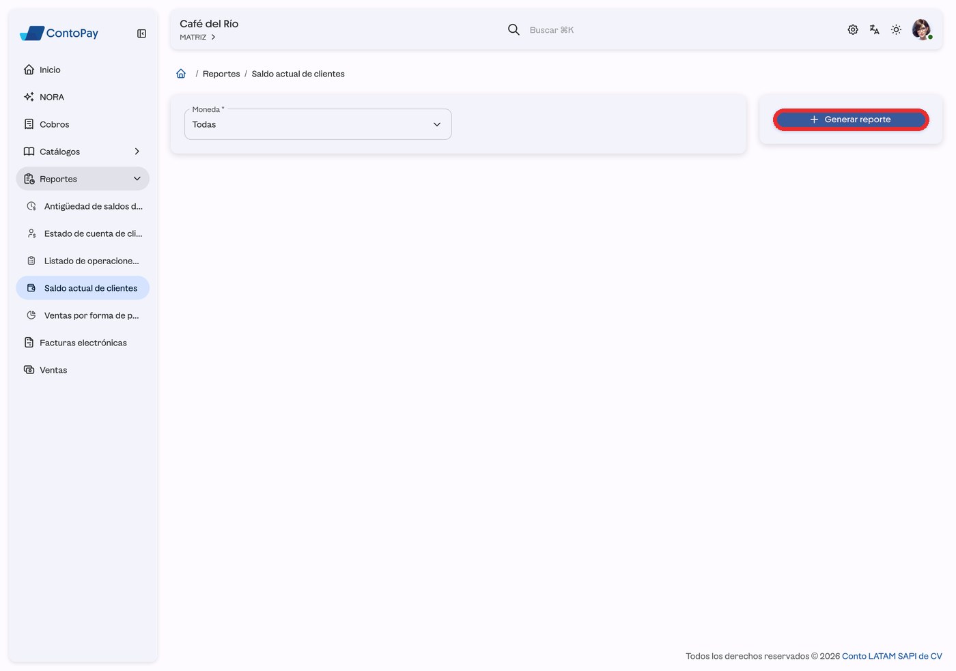Open NORA assistant in sidebar
The width and height of the screenshot is (956, 671).
pos(83,97)
